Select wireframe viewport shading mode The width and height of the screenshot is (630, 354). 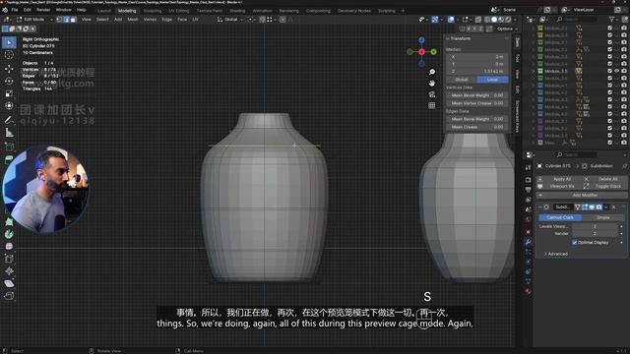pyautogui.click(x=487, y=20)
